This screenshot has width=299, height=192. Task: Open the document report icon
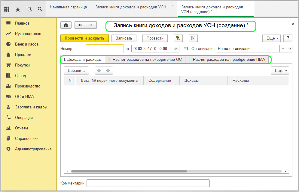[193, 38]
